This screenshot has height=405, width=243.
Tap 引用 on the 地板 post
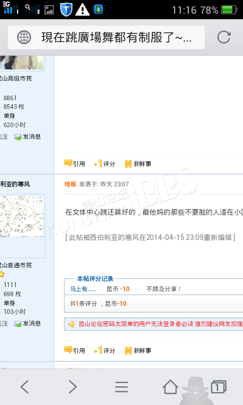(74, 350)
